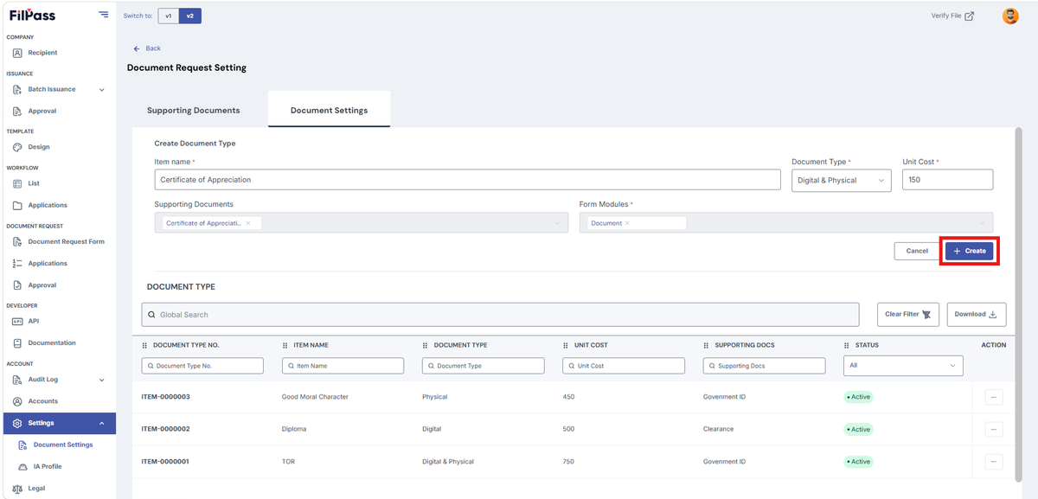The width and height of the screenshot is (1038, 499).
Task: Click the workflow Applications folder icon
Action: click(17, 205)
